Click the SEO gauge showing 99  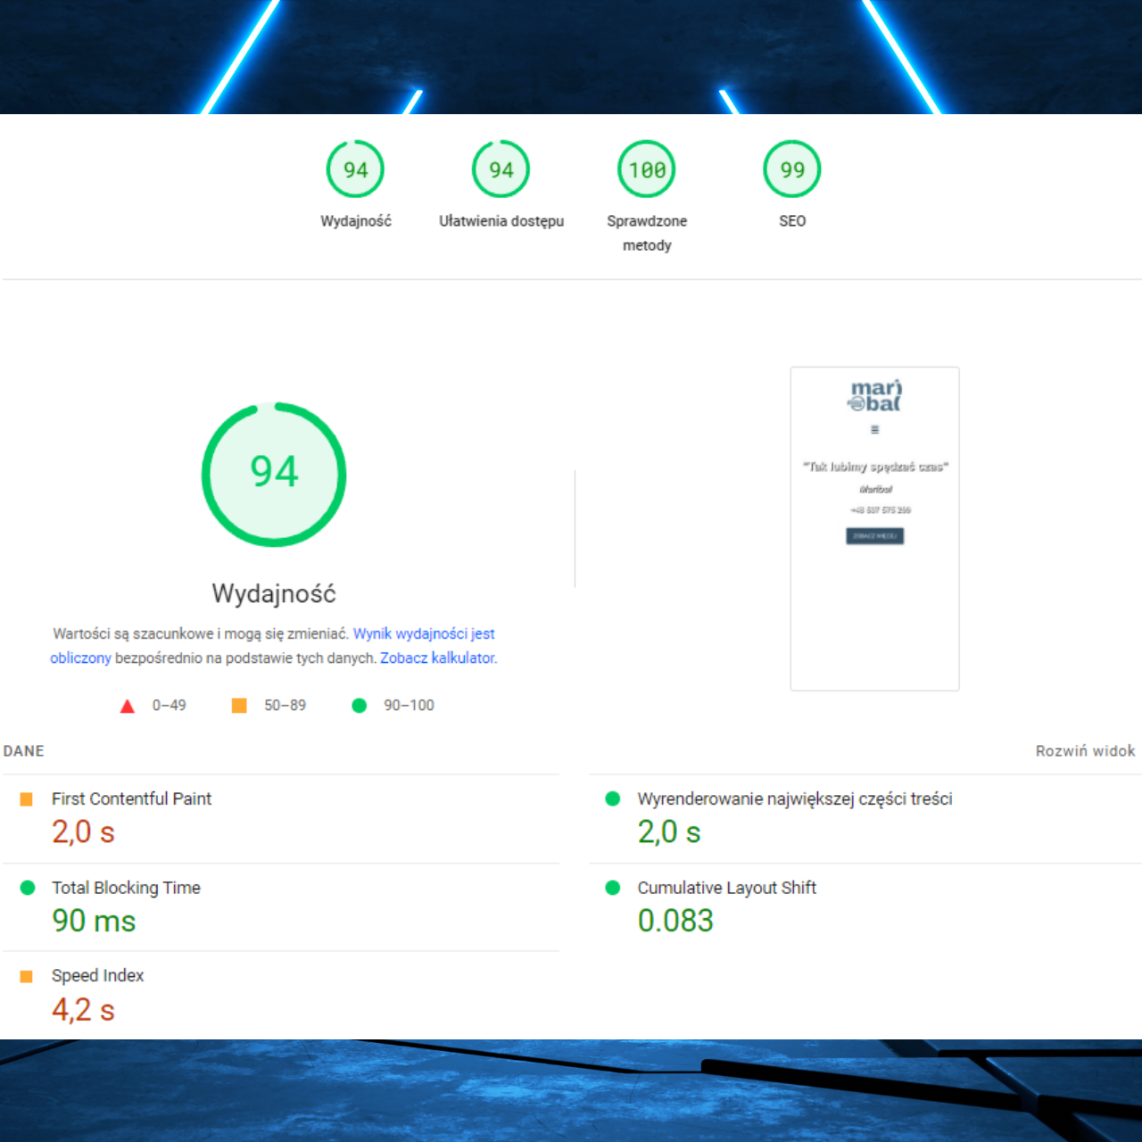791,169
